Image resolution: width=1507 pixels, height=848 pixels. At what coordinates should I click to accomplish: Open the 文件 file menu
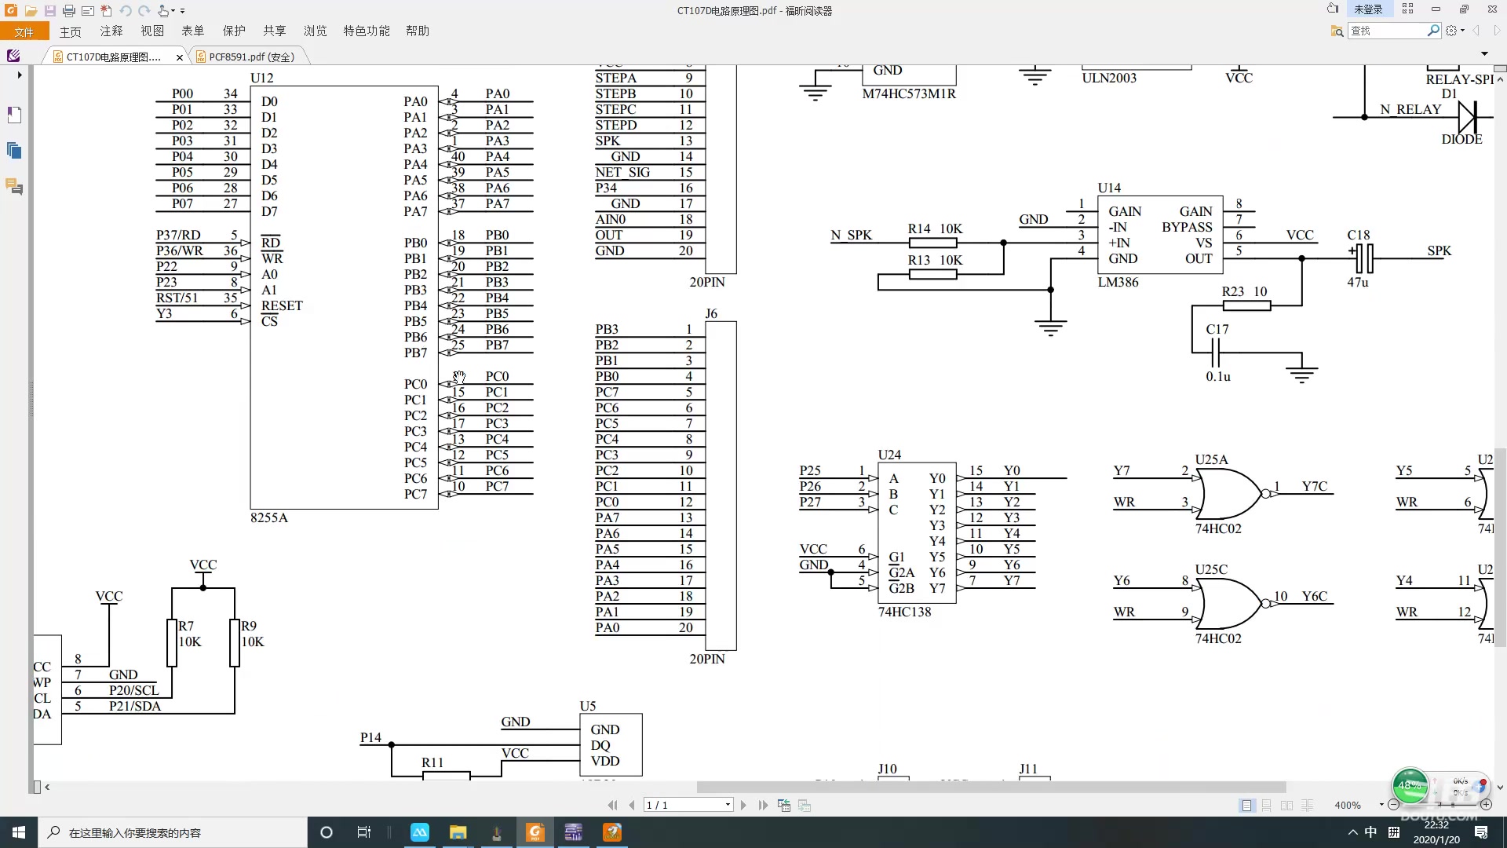(x=24, y=31)
